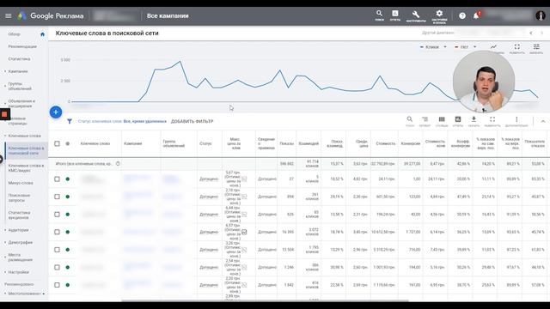The image size is (550, 309).
Task: Go to previous date range arrow
Action: click(531, 33)
